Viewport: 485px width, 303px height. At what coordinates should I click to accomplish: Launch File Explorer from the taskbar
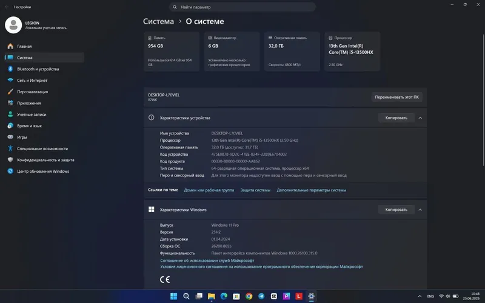point(211,296)
